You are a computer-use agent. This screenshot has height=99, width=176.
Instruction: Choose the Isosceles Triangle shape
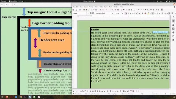[102, 91]
